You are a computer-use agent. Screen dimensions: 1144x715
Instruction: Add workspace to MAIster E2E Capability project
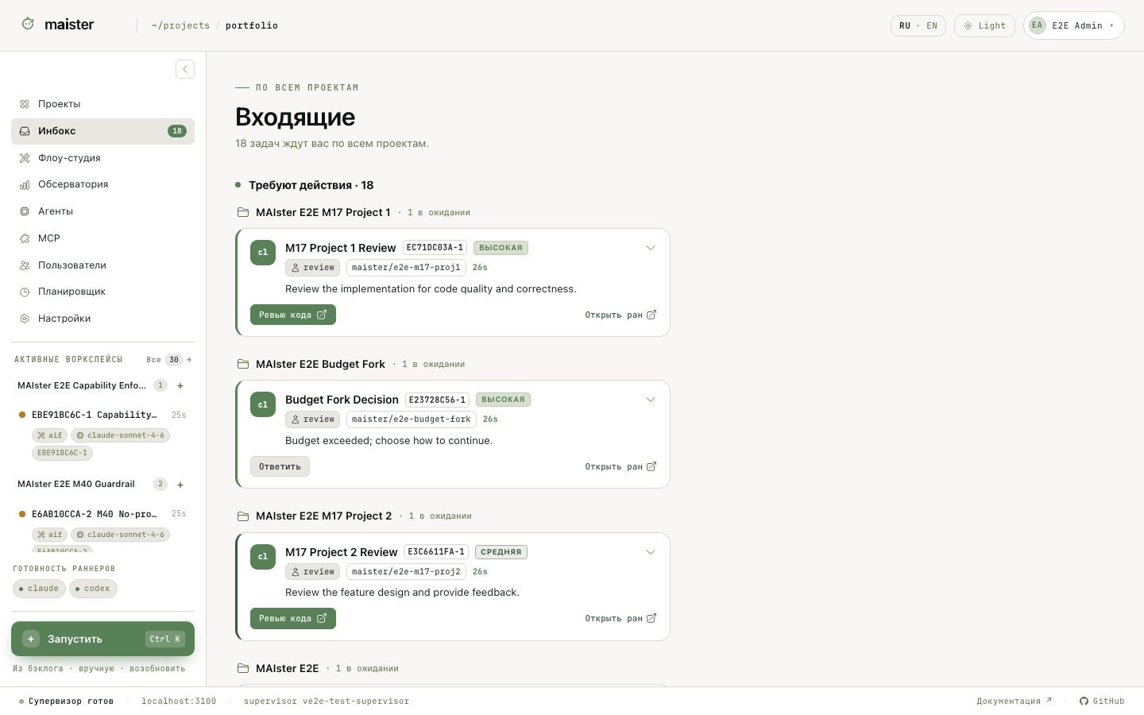[180, 386]
